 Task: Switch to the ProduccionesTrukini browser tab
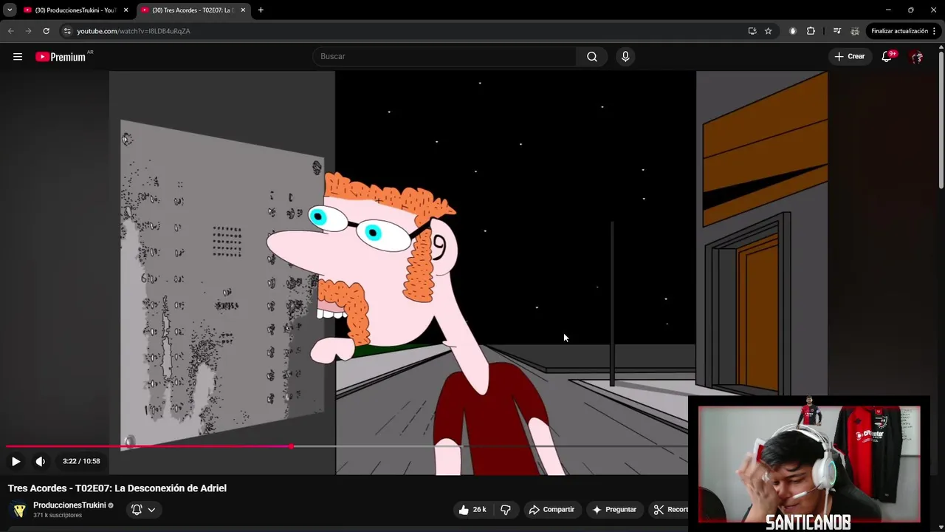pyautogui.click(x=75, y=10)
